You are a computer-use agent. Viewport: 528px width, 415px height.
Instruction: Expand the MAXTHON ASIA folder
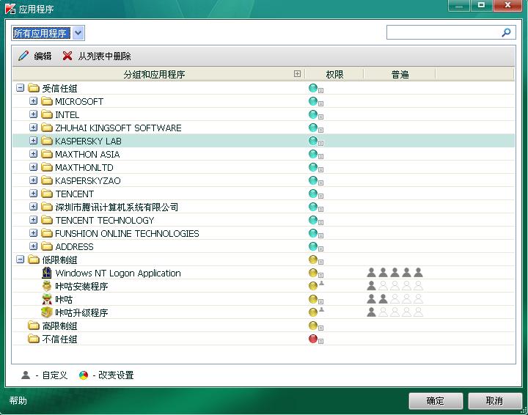point(33,154)
